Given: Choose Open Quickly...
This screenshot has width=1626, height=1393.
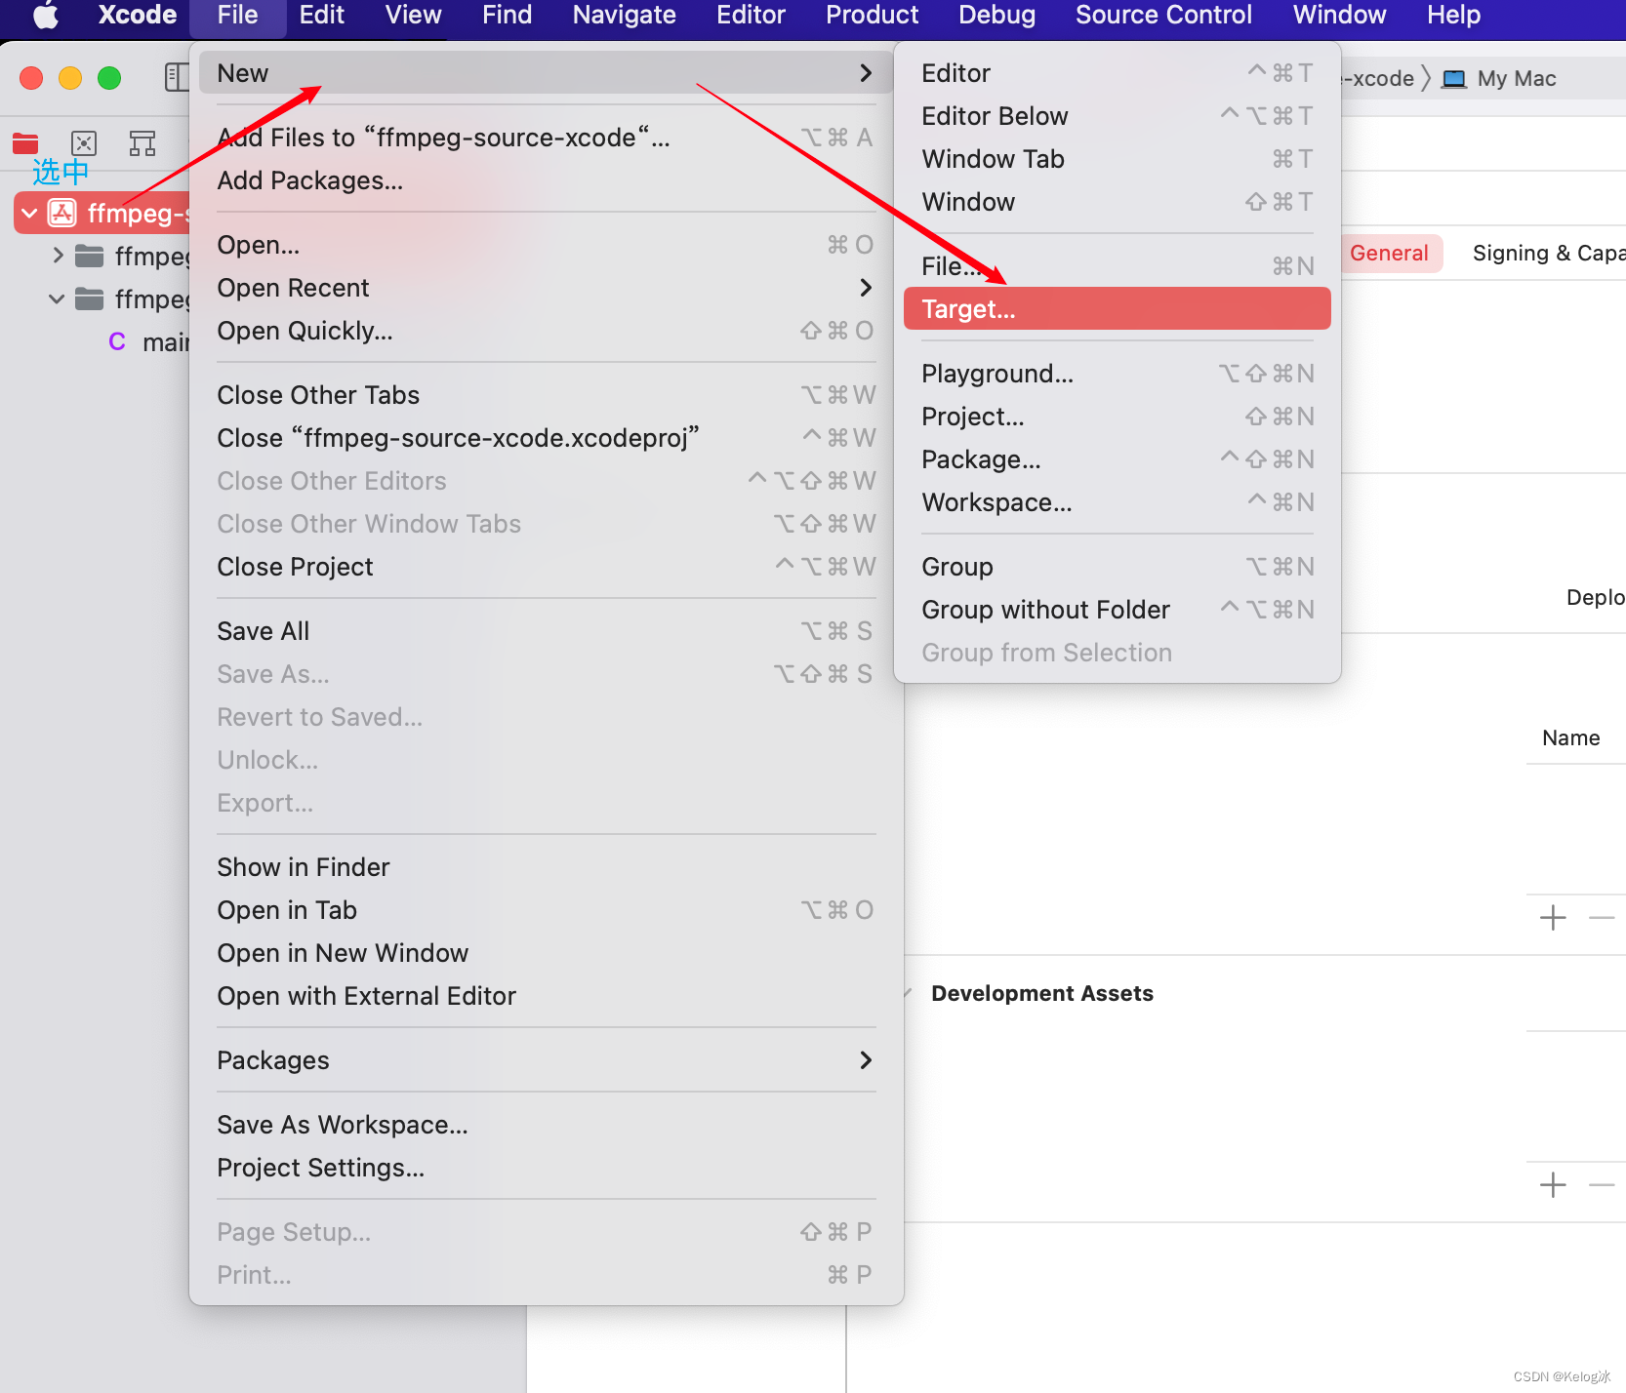Looking at the screenshot, I should coord(546,331).
